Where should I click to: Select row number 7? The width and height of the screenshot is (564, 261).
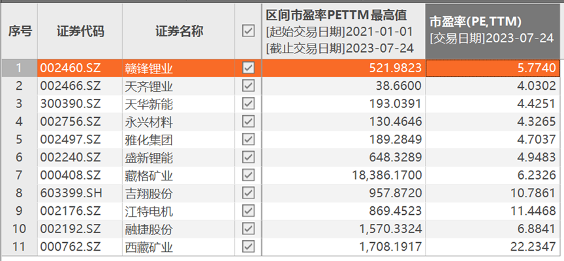[19, 175]
